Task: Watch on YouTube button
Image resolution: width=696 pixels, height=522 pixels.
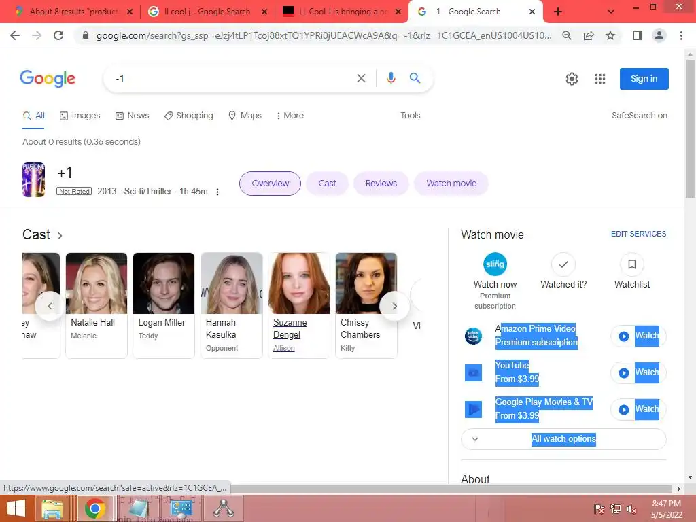Action: [x=638, y=373]
